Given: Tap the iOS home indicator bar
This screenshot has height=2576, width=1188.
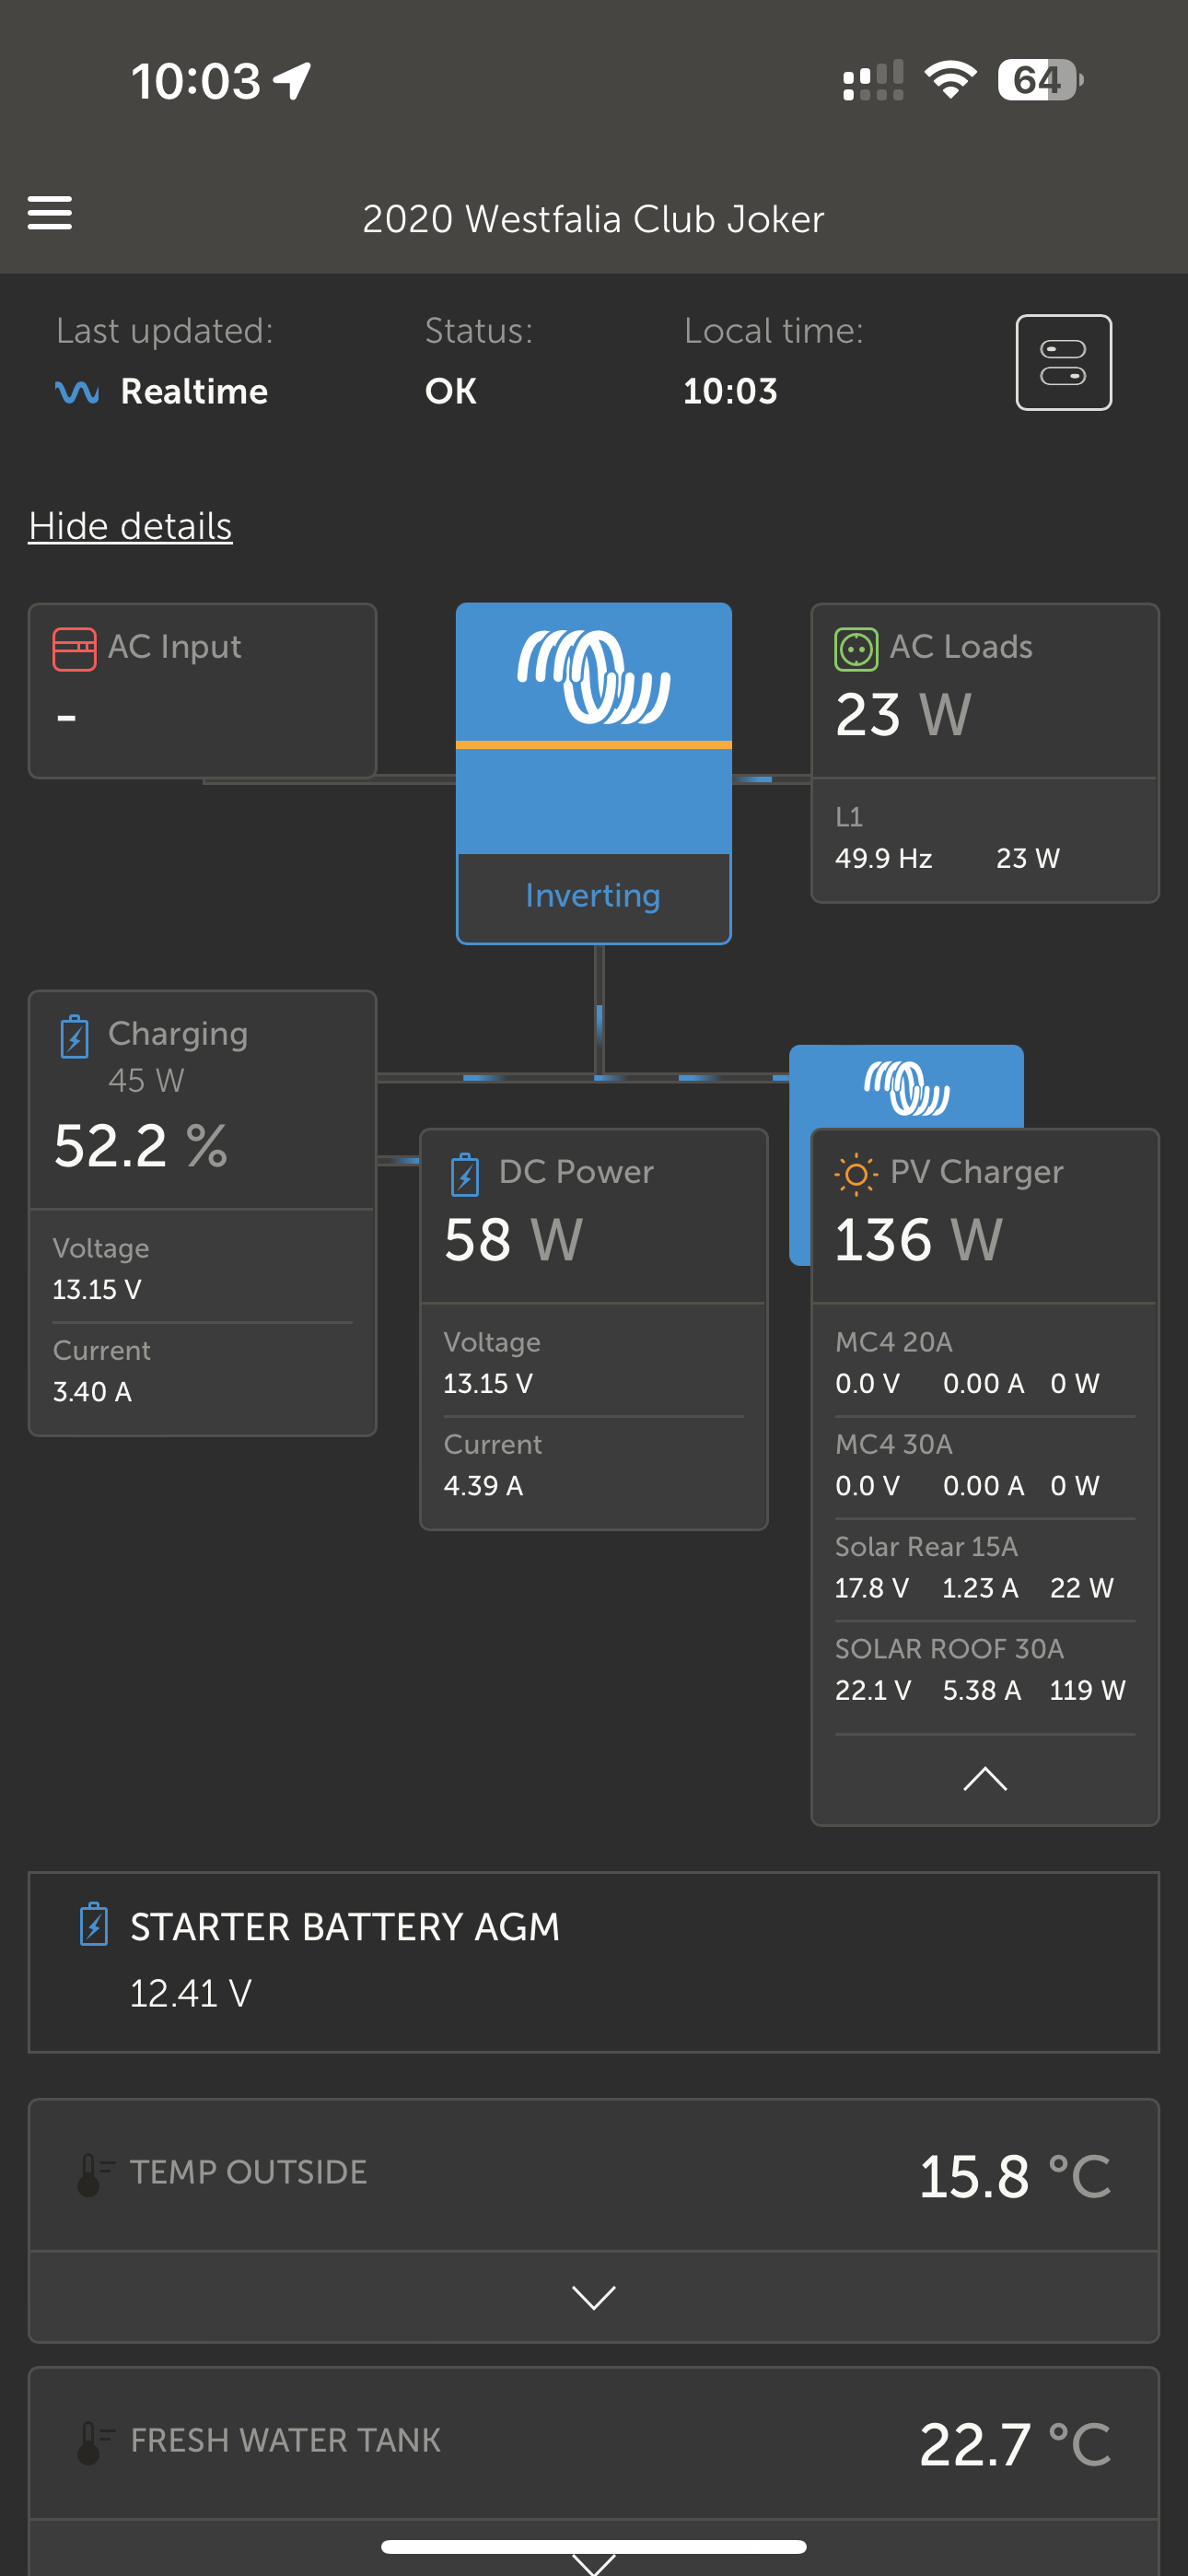Looking at the screenshot, I should (594, 2546).
